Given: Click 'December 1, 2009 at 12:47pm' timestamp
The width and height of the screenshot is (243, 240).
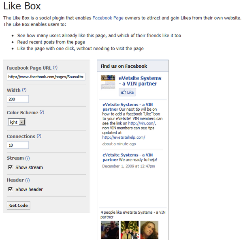Looking at the screenshot, I should (129, 166).
